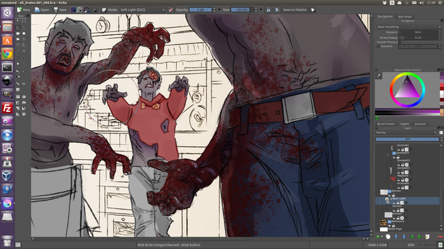The width and height of the screenshot is (444, 249).
Task: Select the Rectangle shape tool
Action: pos(18,33)
